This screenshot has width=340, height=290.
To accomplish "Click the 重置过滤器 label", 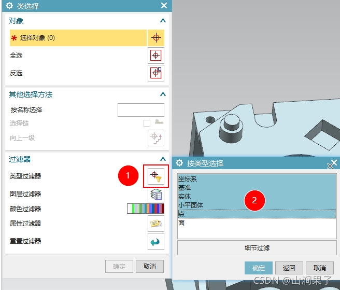I will point(25,241).
